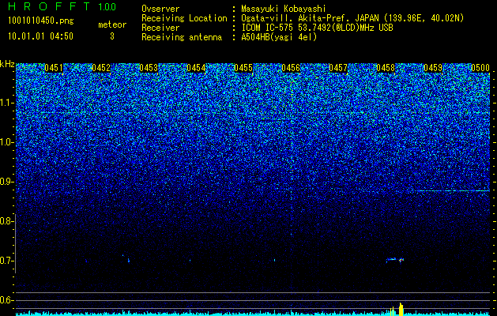Image resolution: width=497 pixels, height=316 pixels.
Task: Click the 0453 time marker
Action: click(x=149, y=68)
